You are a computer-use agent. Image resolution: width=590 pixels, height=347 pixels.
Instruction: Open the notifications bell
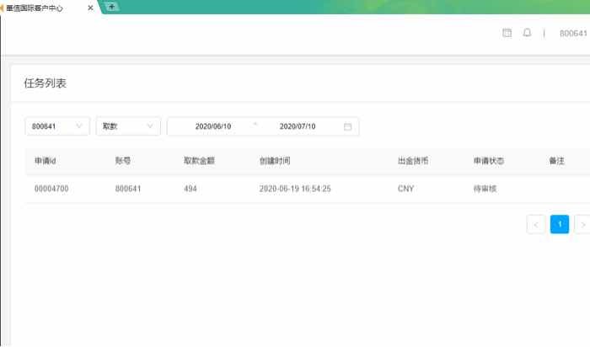coord(527,33)
